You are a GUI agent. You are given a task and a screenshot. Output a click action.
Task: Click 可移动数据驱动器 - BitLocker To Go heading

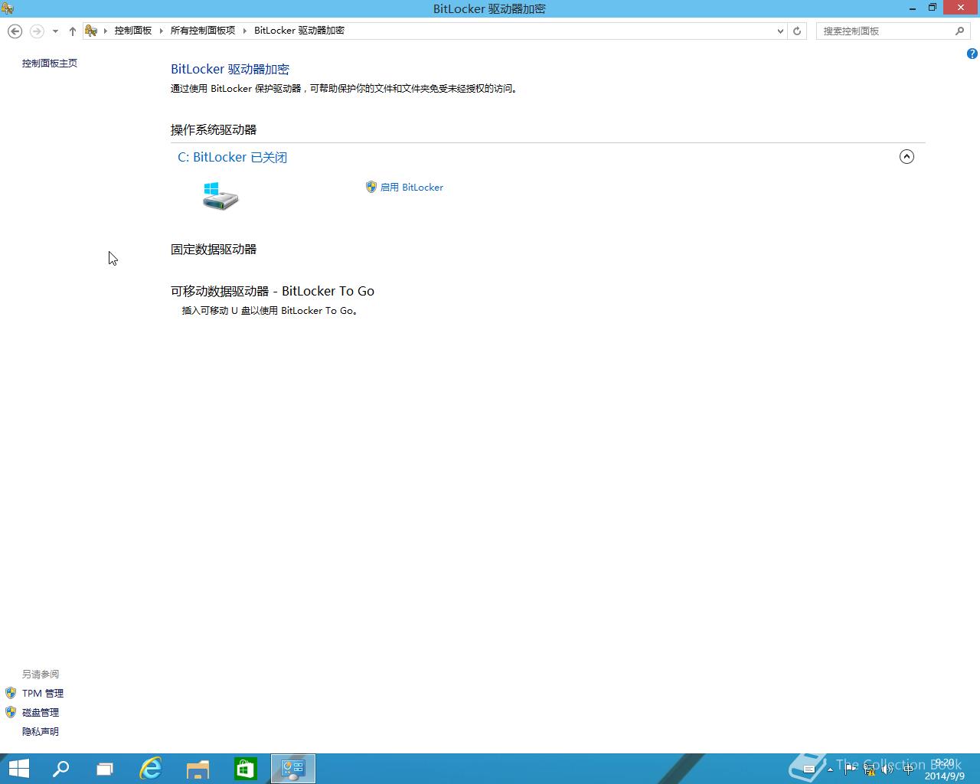pyautogui.click(x=273, y=292)
